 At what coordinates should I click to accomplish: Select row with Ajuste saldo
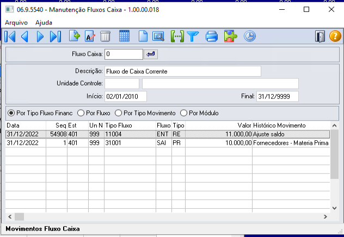(168, 134)
